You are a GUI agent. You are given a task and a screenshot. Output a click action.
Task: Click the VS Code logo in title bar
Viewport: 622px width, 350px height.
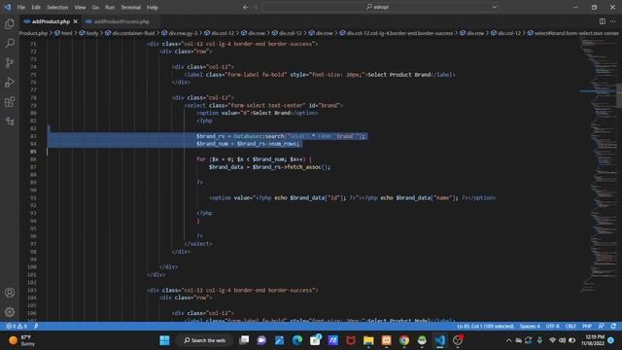[8, 7]
